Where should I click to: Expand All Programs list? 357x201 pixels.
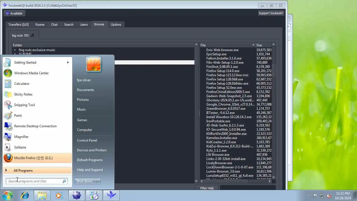click(x=37, y=171)
